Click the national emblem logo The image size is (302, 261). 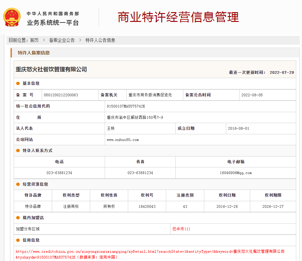point(12,17)
